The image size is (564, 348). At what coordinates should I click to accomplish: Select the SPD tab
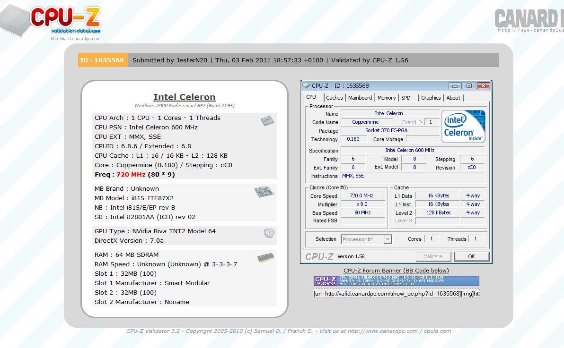(406, 98)
